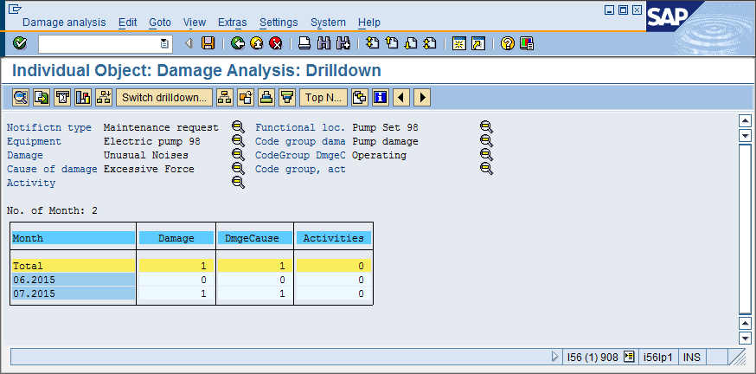Click the magnifier beside Unusual Noises
Screen dimensions: 756x374
238,155
